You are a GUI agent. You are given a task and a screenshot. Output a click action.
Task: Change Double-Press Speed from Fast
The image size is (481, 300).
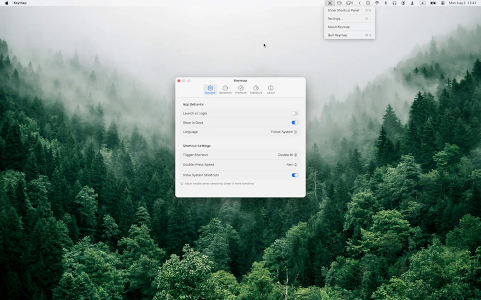(x=292, y=165)
